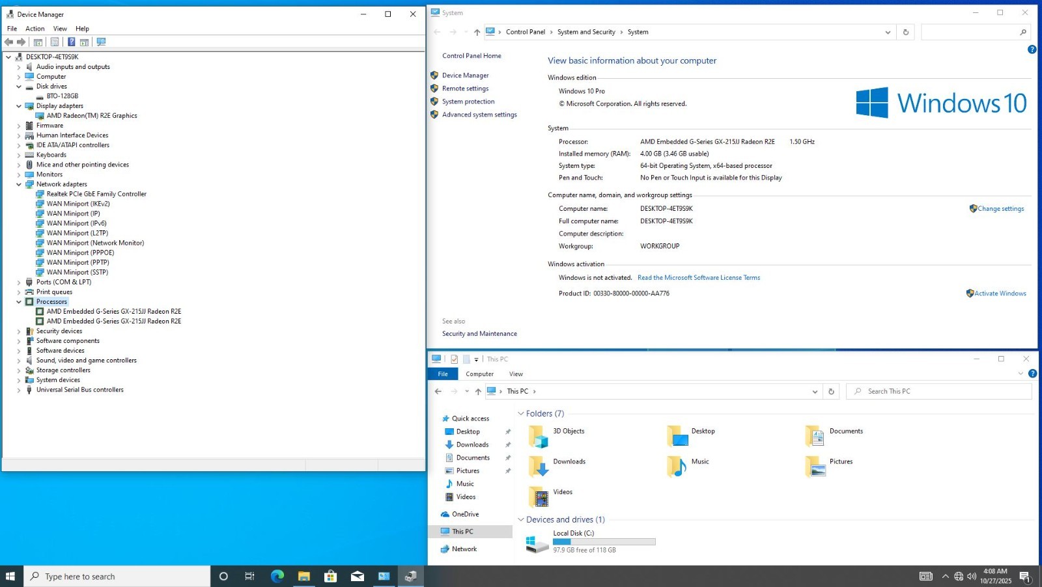Click the volume icon in the system tray
This screenshot has width=1042, height=587.
972,576
